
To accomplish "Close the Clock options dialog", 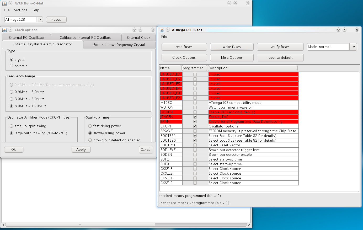I will point(153,30).
